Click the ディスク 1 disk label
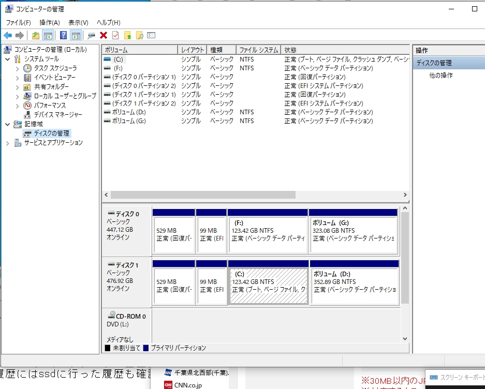 coord(127,282)
